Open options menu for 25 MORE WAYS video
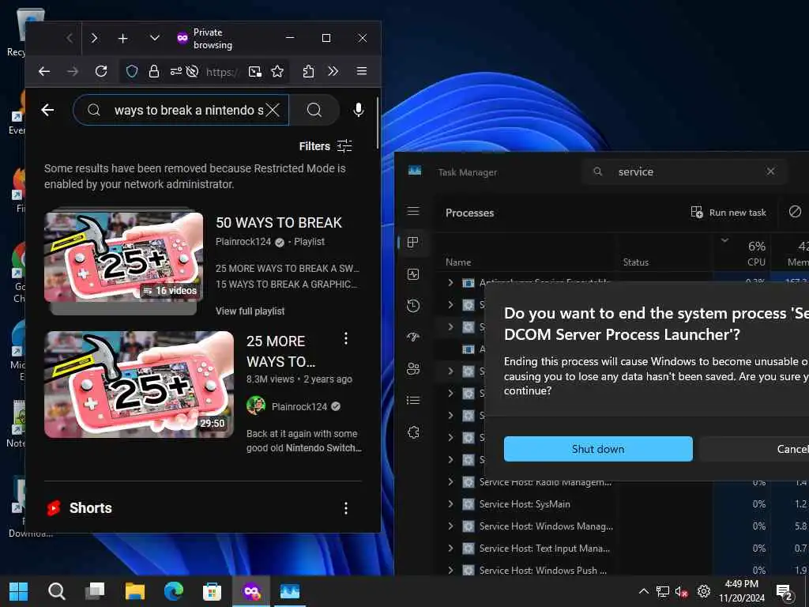The image size is (809, 607). coord(346,338)
